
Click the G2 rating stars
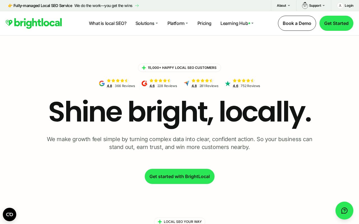point(160,81)
